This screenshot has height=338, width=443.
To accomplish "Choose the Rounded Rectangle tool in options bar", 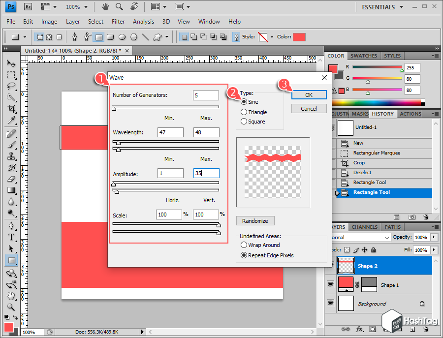I will (x=110, y=37).
